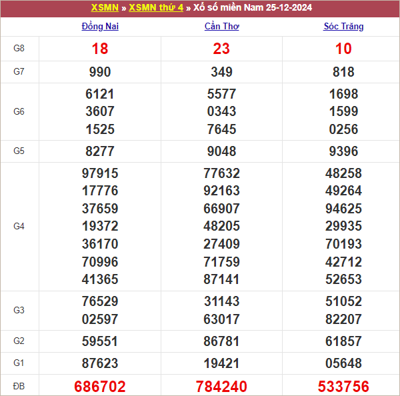Screen dimensions: 400x396
Task: Select header title Xổ số miền Nam 25-12-2024
Action: pos(253,7)
